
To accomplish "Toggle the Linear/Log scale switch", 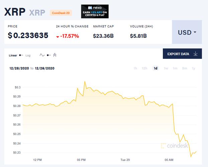I will (21, 55).
